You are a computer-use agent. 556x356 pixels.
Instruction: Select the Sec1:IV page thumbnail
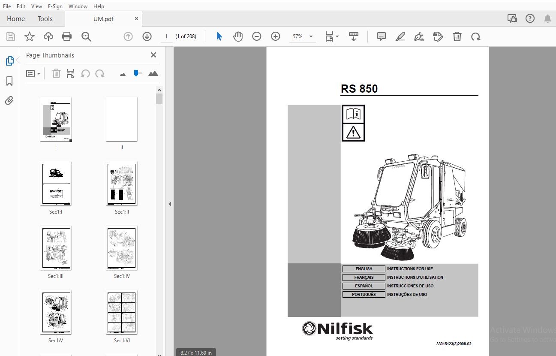pos(122,248)
